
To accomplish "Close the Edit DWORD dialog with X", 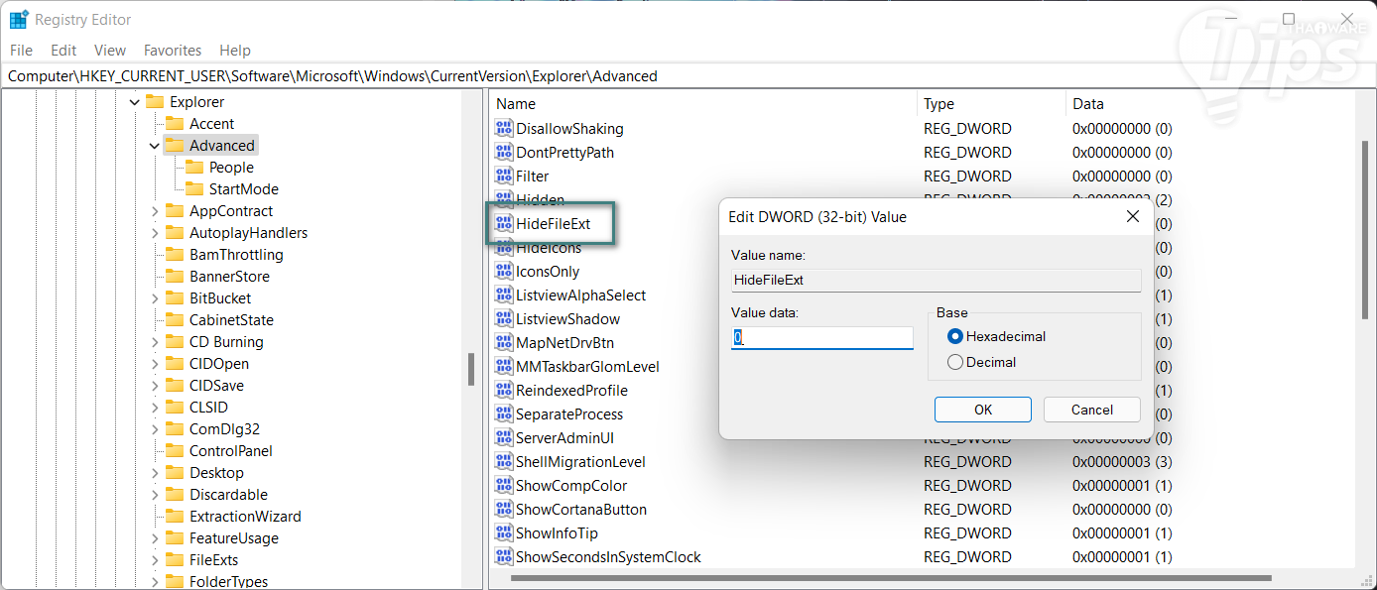I will tap(1132, 216).
